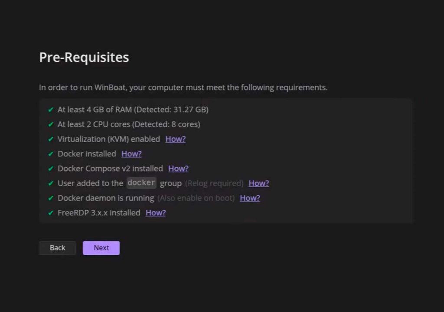Click the checkmark for Docker Compose v2 installed

click(51, 169)
